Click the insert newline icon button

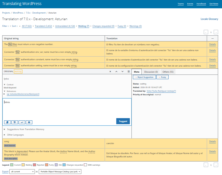point(22,122)
